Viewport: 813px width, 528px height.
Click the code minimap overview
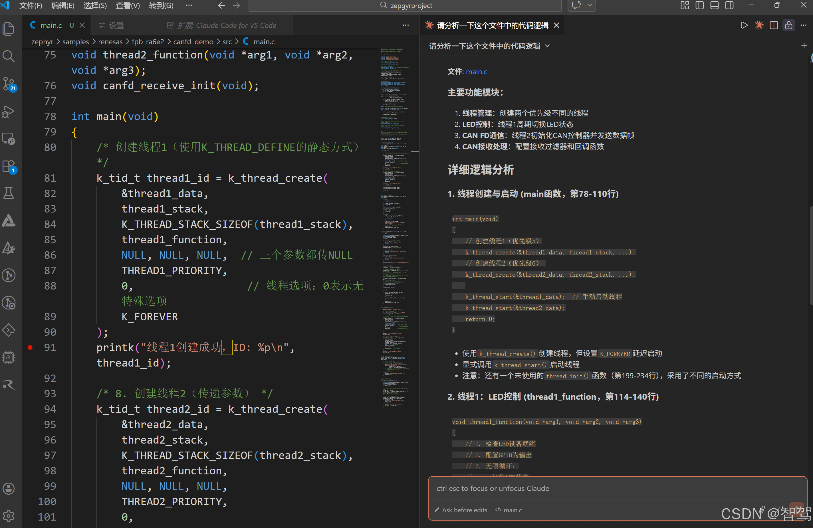pos(395,225)
